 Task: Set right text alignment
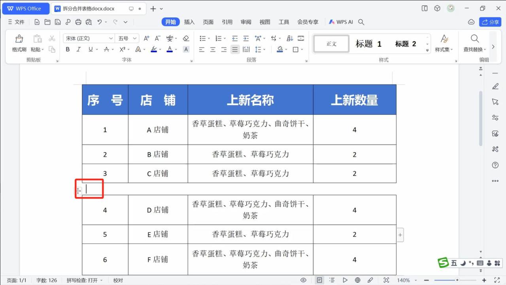point(224,49)
